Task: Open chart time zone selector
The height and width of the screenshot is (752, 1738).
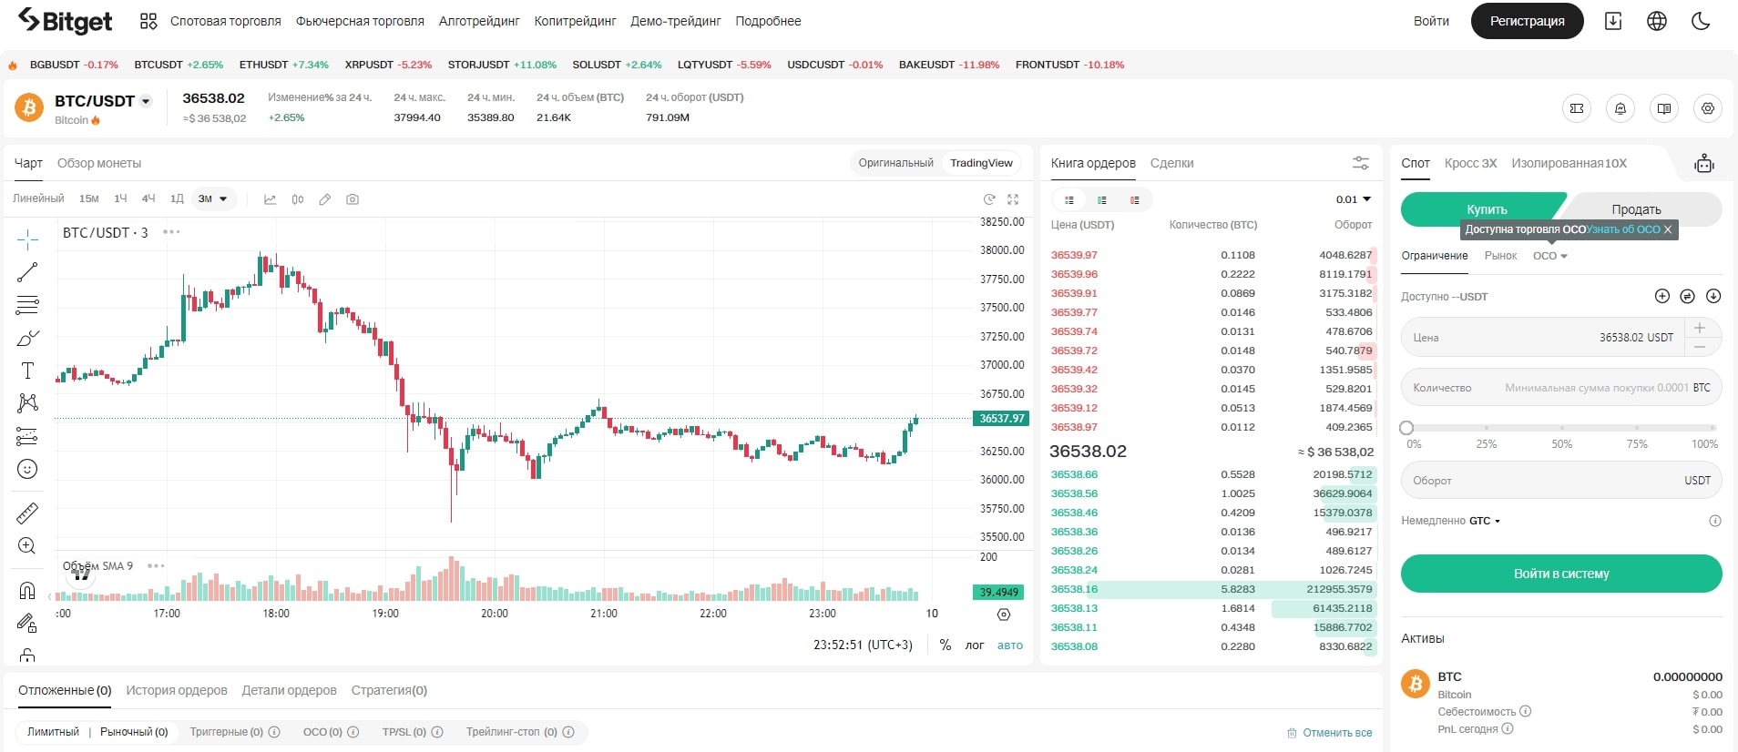Action: coord(863,645)
